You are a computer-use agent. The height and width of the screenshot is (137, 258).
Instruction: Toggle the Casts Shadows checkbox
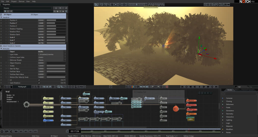pyautogui.click(x=39, y=83)
